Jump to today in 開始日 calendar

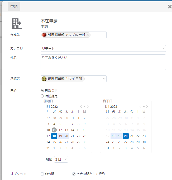click(84, 106)
